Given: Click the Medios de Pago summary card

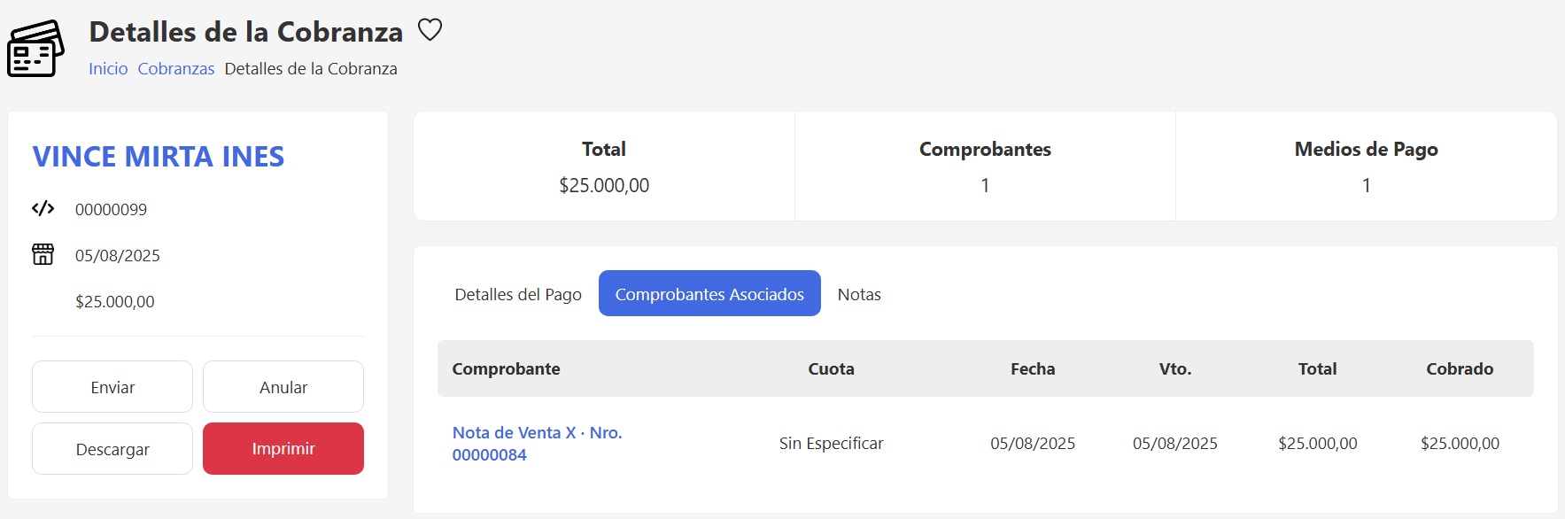Looking at the screenshot, I should (x=1366, y=167).
